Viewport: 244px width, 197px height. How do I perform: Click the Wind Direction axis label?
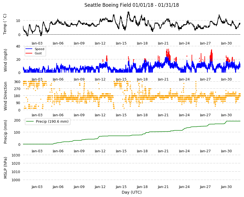(x=5, y=96)
